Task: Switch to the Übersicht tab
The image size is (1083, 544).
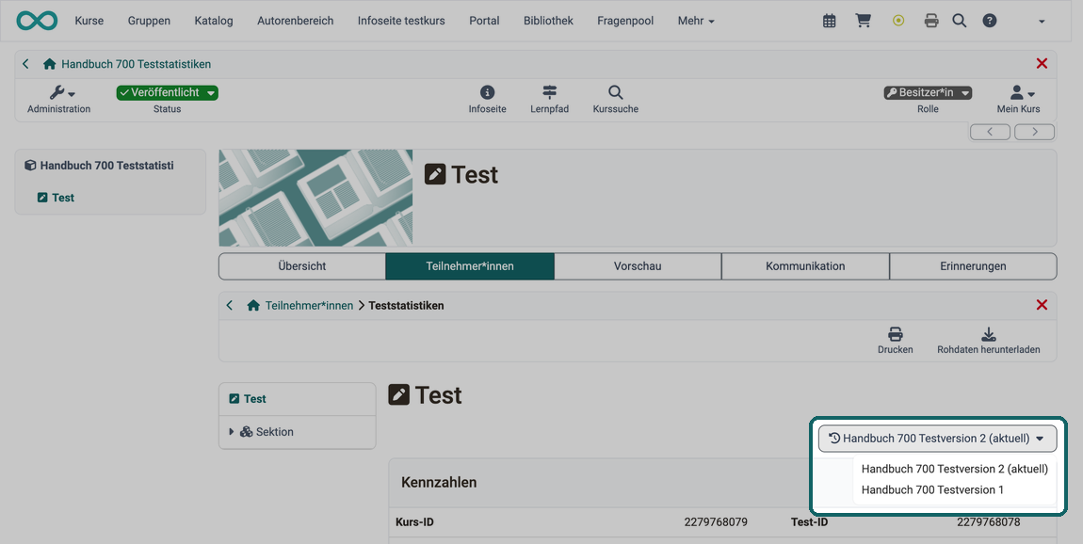Action: tap(302, 265)
